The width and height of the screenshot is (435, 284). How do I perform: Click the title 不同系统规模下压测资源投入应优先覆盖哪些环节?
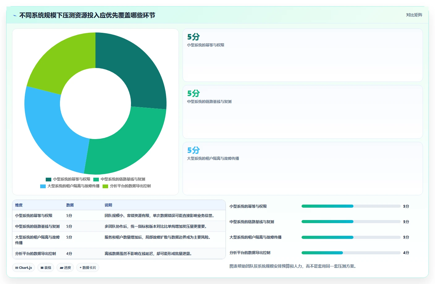pos(87,15)
